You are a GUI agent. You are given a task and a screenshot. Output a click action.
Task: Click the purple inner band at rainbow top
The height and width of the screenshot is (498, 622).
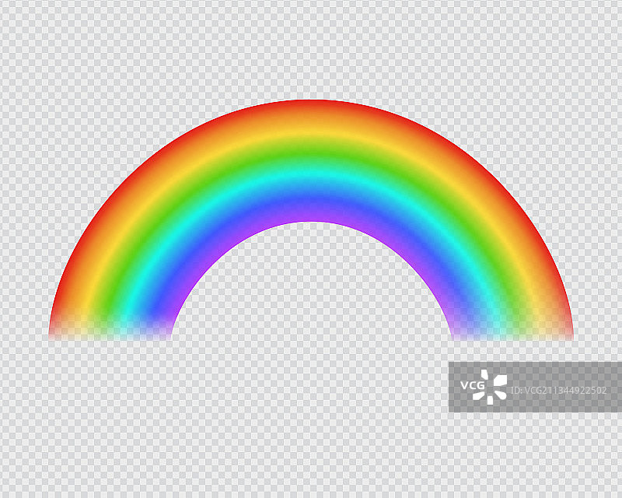[311, 213]
